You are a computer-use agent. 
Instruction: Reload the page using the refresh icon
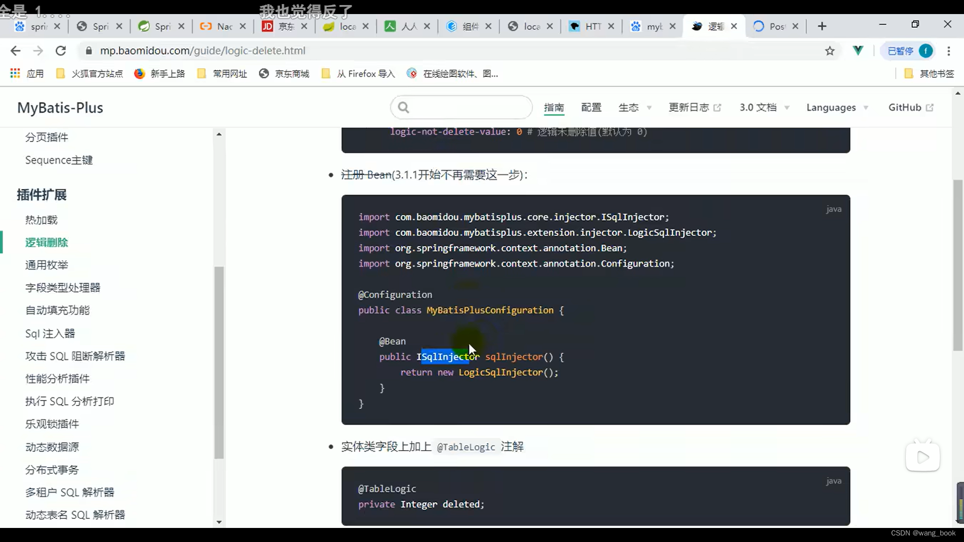coord(61,51)
